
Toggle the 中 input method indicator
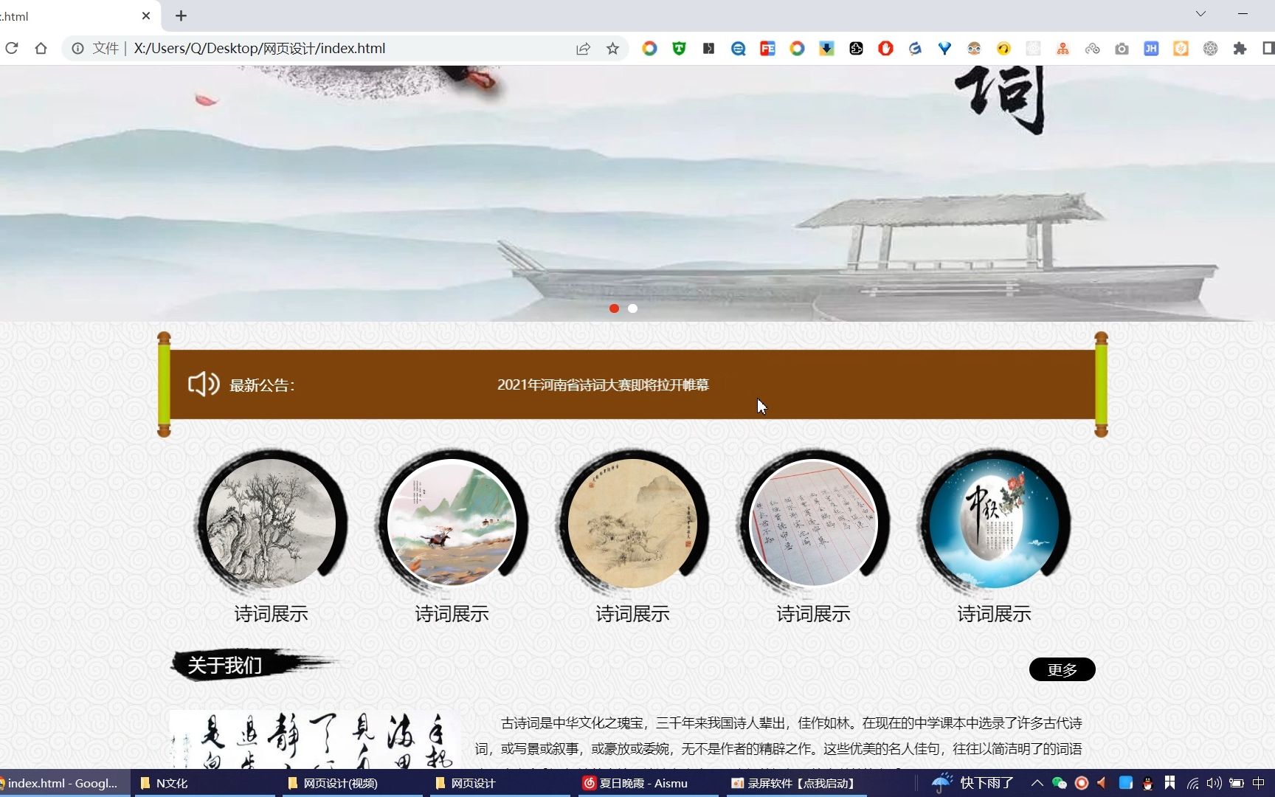click(1259, 783)
